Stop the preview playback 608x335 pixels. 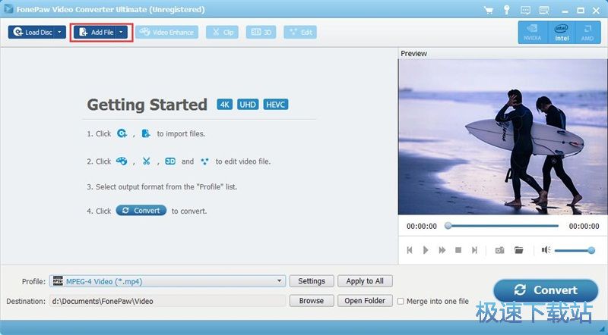tap(458, 250)
